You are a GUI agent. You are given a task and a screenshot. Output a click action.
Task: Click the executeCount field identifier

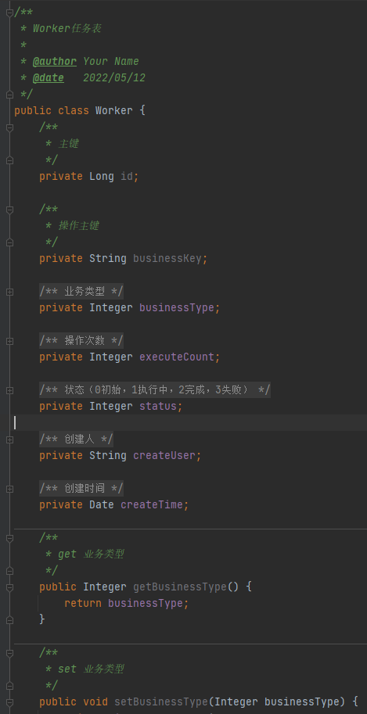click(x=177, y=357)
